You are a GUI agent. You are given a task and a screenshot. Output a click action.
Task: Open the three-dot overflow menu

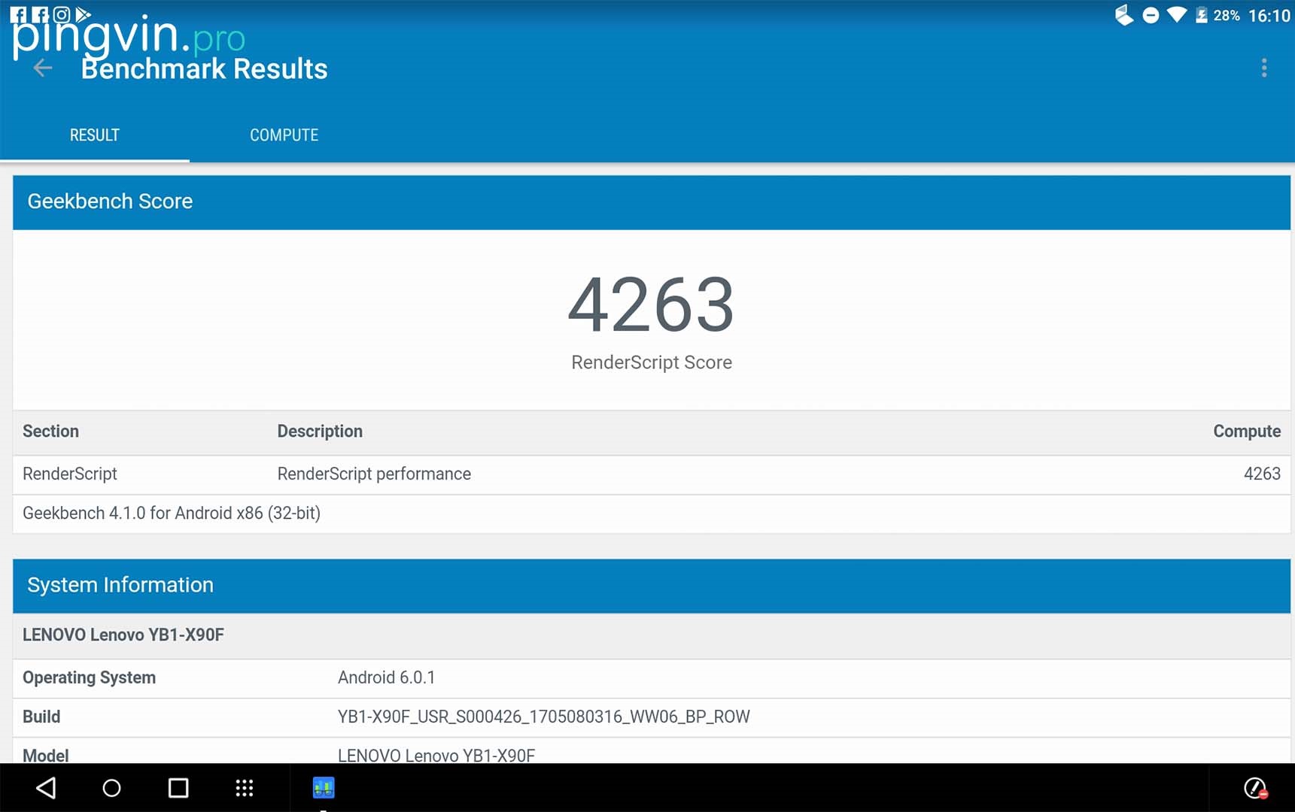pos(1263,68)
